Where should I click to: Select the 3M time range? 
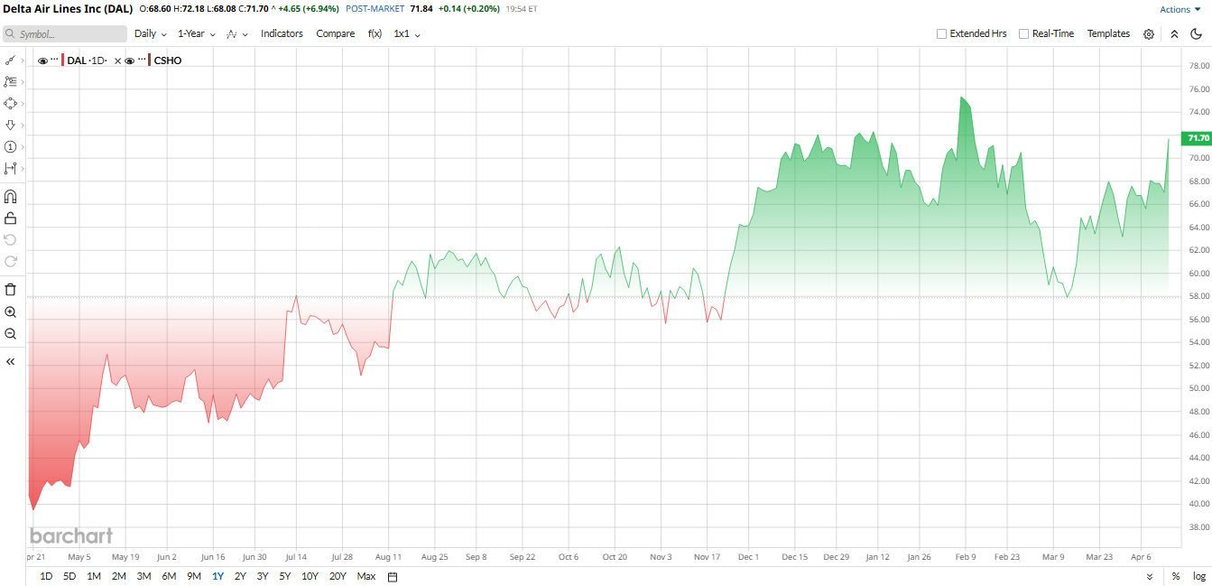point(143,576)
